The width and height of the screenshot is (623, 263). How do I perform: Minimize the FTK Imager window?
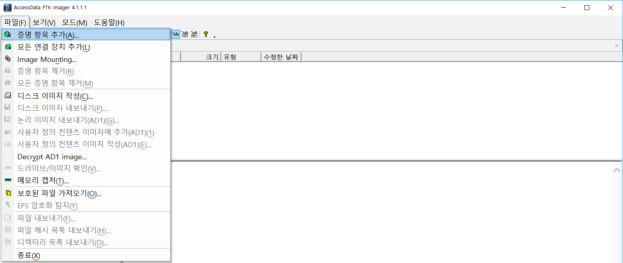563,7
